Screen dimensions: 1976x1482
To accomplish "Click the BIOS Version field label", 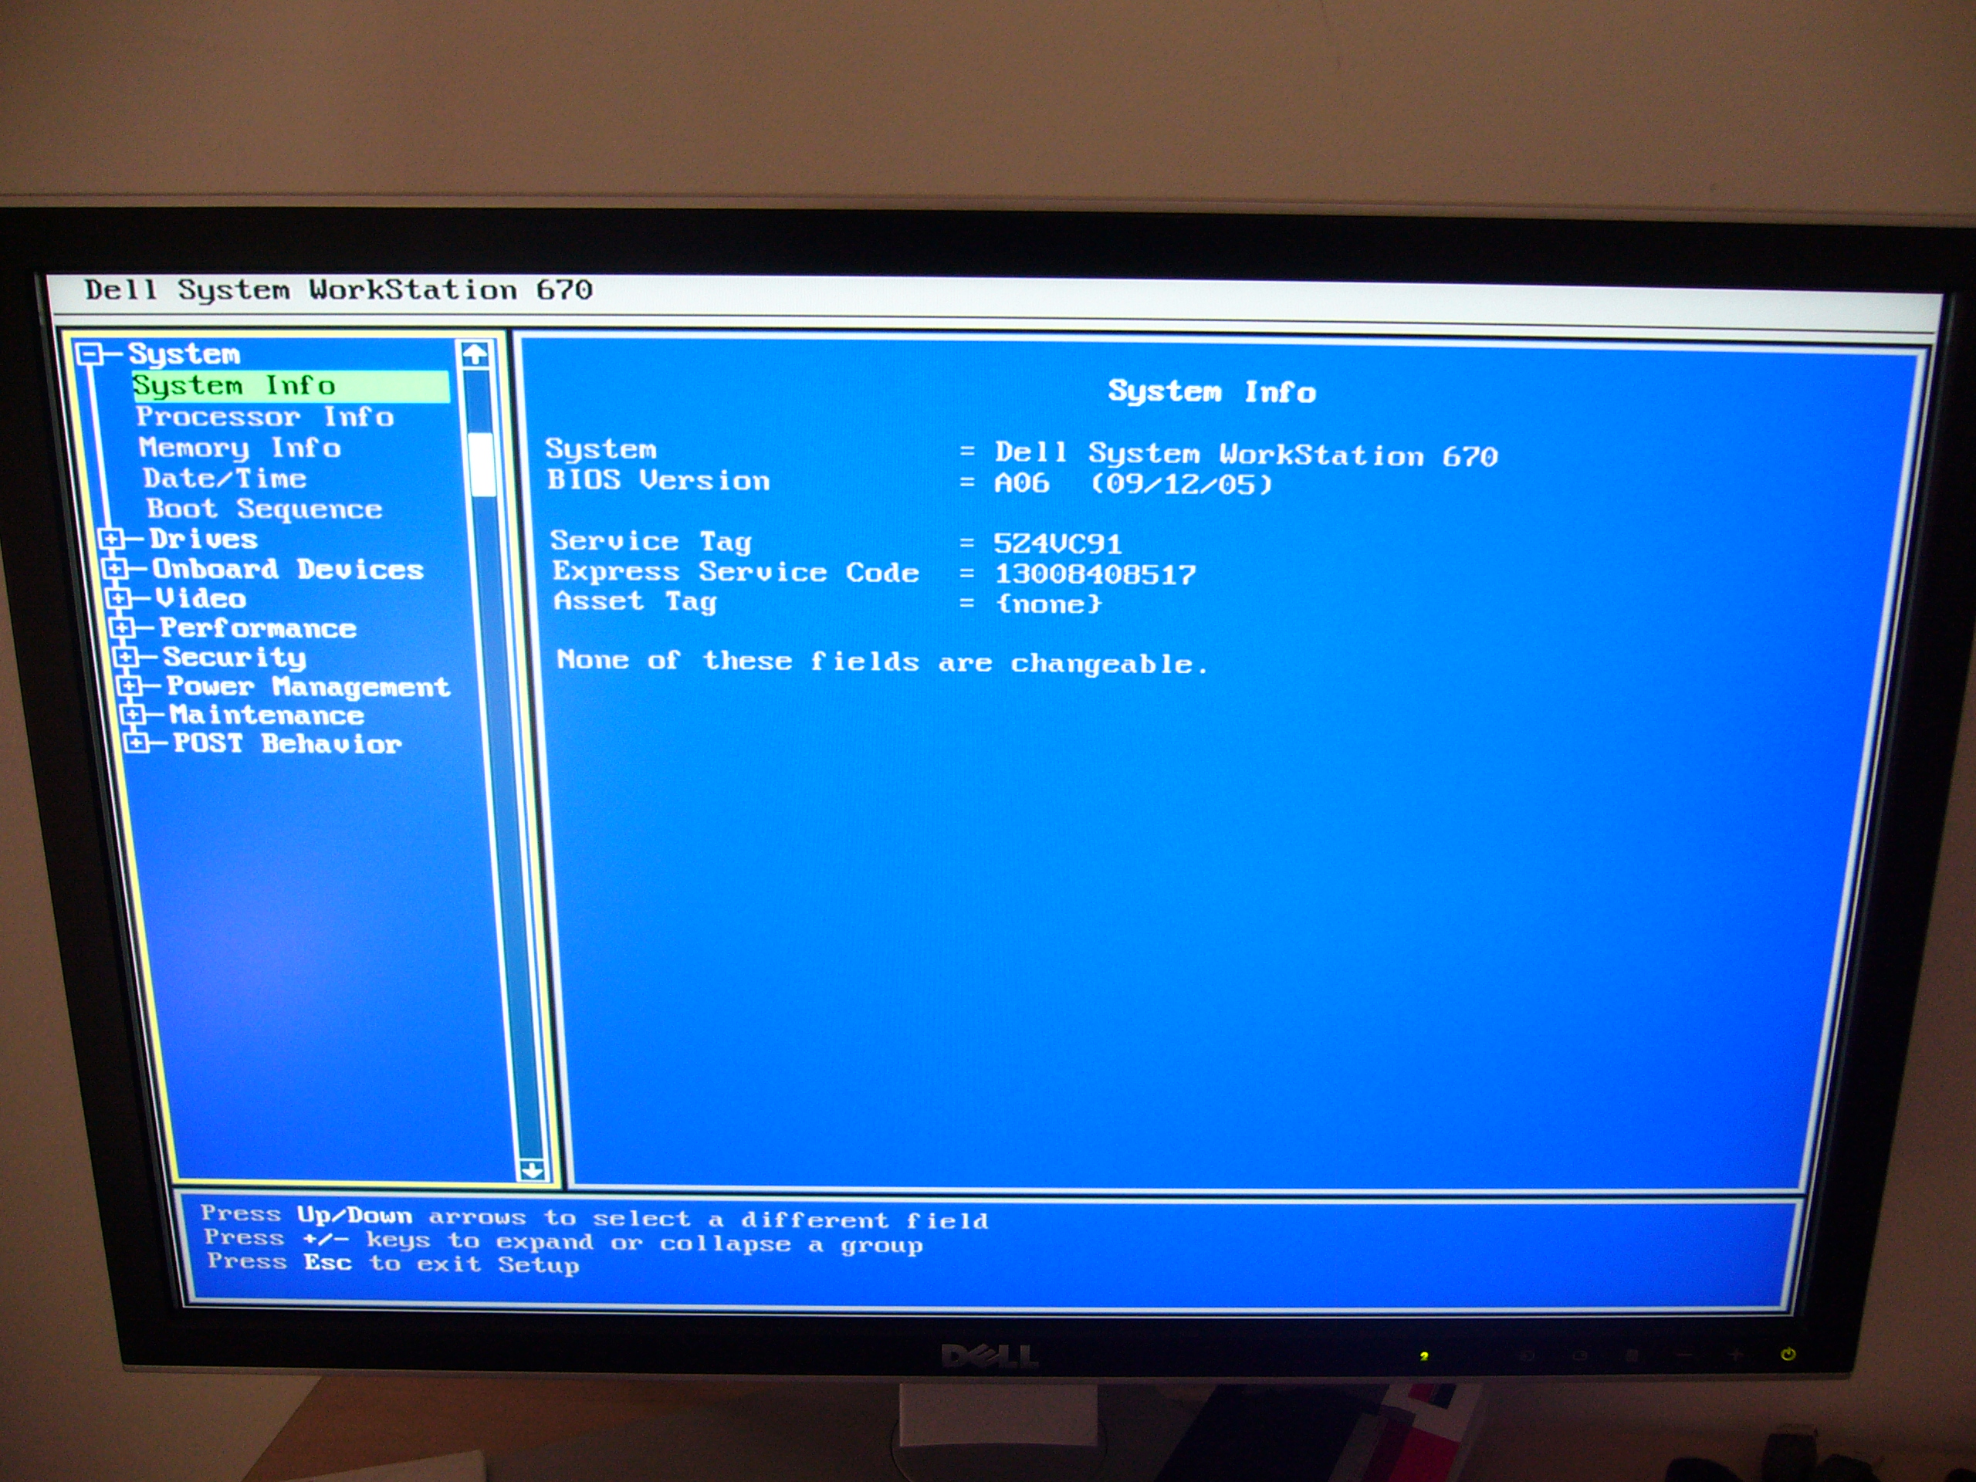I will (658, 481).
